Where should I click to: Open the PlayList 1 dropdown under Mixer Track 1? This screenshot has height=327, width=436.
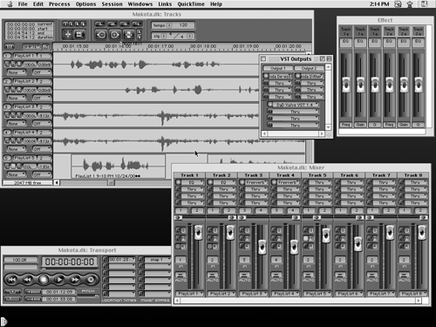(190, 294)
